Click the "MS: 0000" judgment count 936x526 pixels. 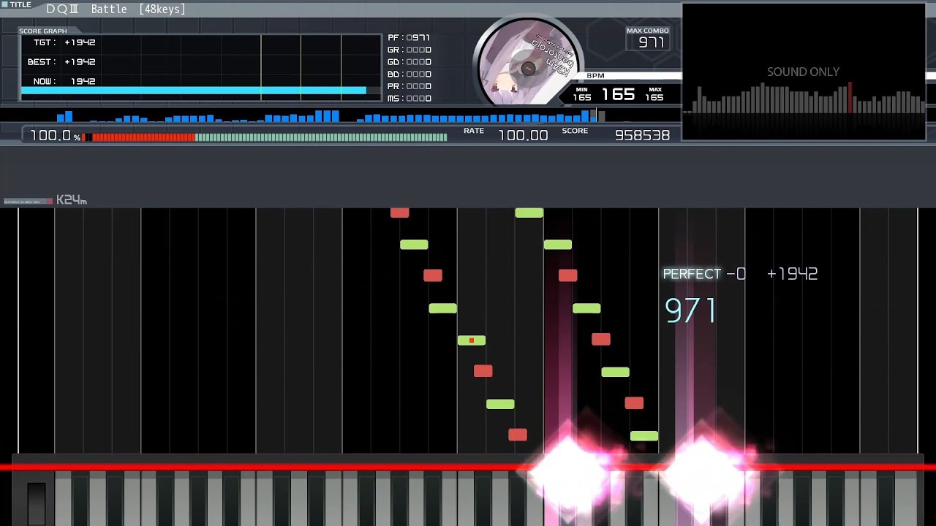click(409, 98)
